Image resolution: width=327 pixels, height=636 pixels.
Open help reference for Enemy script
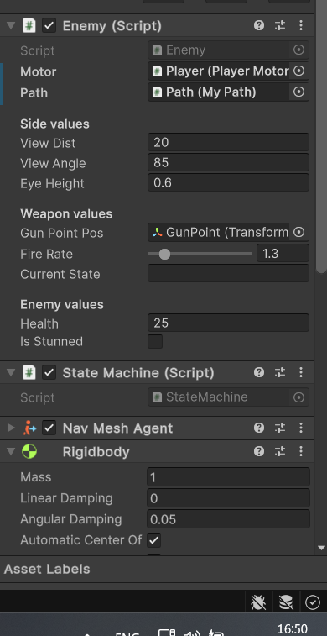coord(259,25)
